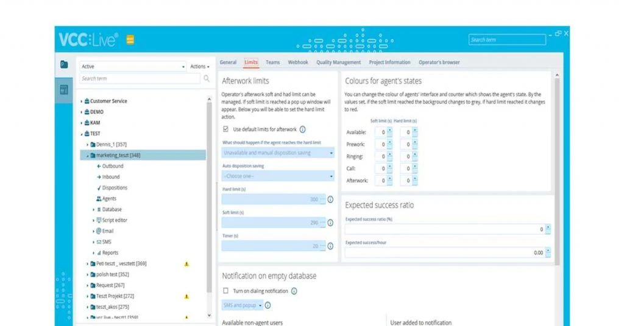This screenshot has width=624, height=326.
Task: Collapse the TEST group
Action: (x=82, y=134)
